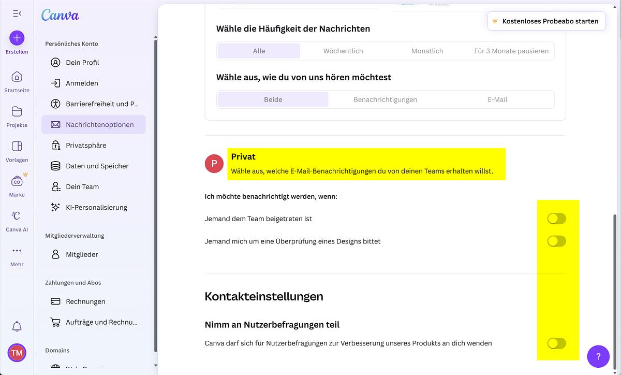621x375 pixels.
Task: Collapse the sidebar with the menu icon
Action: click(x=17, y=13)
